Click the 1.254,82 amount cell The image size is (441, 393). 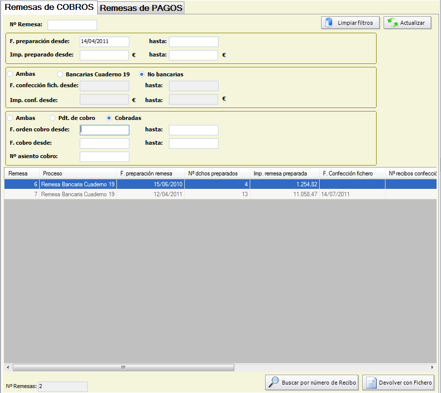point(284,184)
